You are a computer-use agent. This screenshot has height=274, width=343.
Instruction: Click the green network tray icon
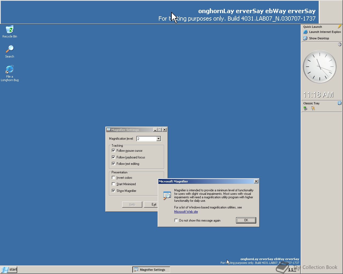tap(305, 108)
